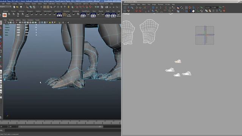Toggle shaded UV display blue icon
Image resolution: width=242 pixels, height=136 pixels.
(194, 8)
